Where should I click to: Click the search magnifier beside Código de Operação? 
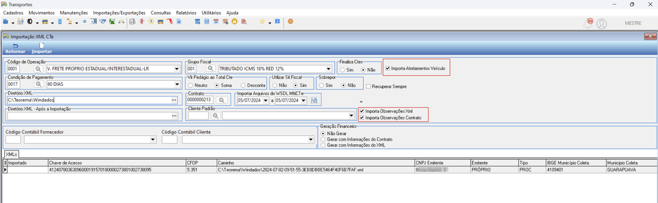pyautogui.click(x=39, y=69)
